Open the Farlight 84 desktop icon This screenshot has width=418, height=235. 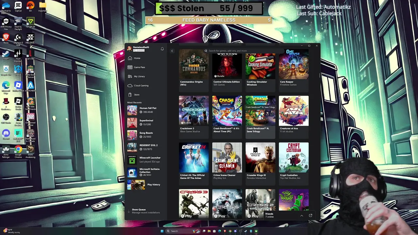coord(30,23)
